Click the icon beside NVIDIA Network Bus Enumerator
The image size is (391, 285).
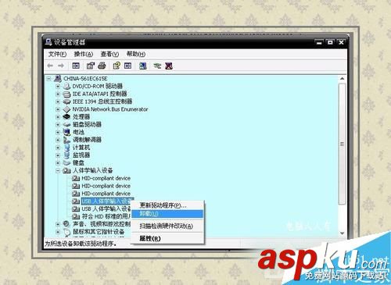tap(67, 109)
